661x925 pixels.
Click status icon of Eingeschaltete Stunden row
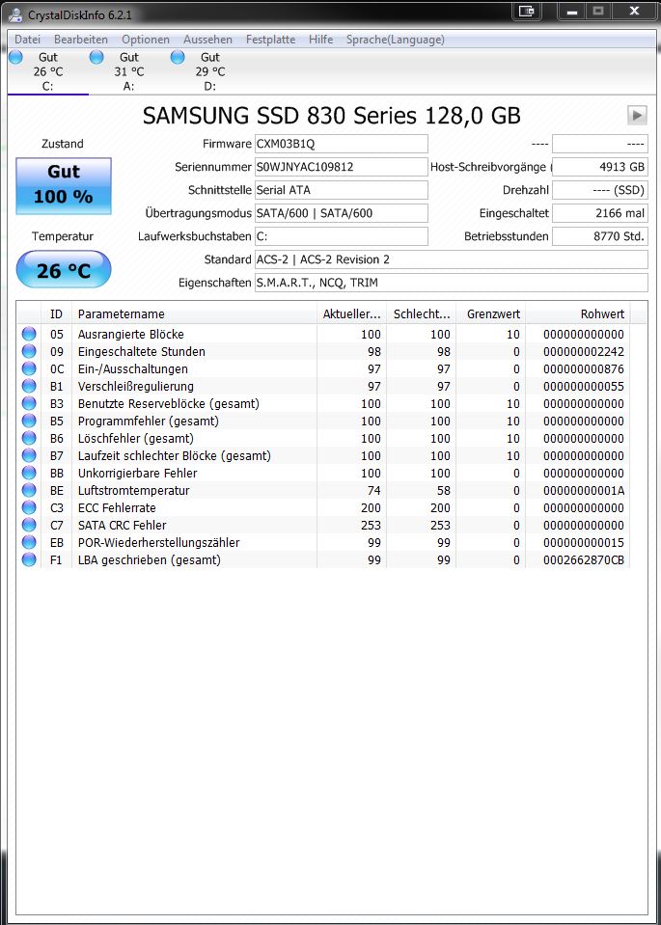[29, 352]
